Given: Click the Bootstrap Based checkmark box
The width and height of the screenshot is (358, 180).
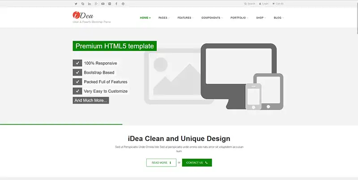Looking at the screenshot, I should 77,73.
